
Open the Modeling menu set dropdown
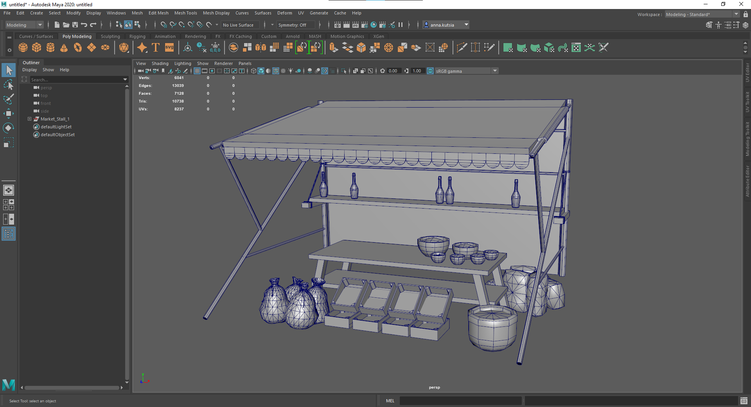pyautogui.click(x=24, y=25)
